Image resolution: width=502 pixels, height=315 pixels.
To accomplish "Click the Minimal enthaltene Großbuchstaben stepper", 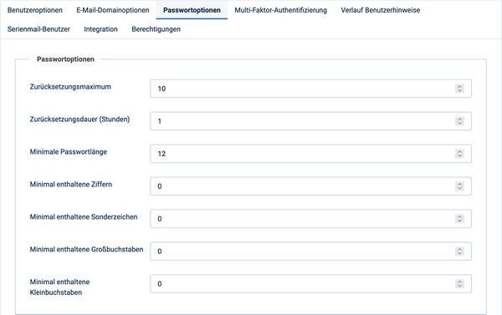I will click(459, 251).
